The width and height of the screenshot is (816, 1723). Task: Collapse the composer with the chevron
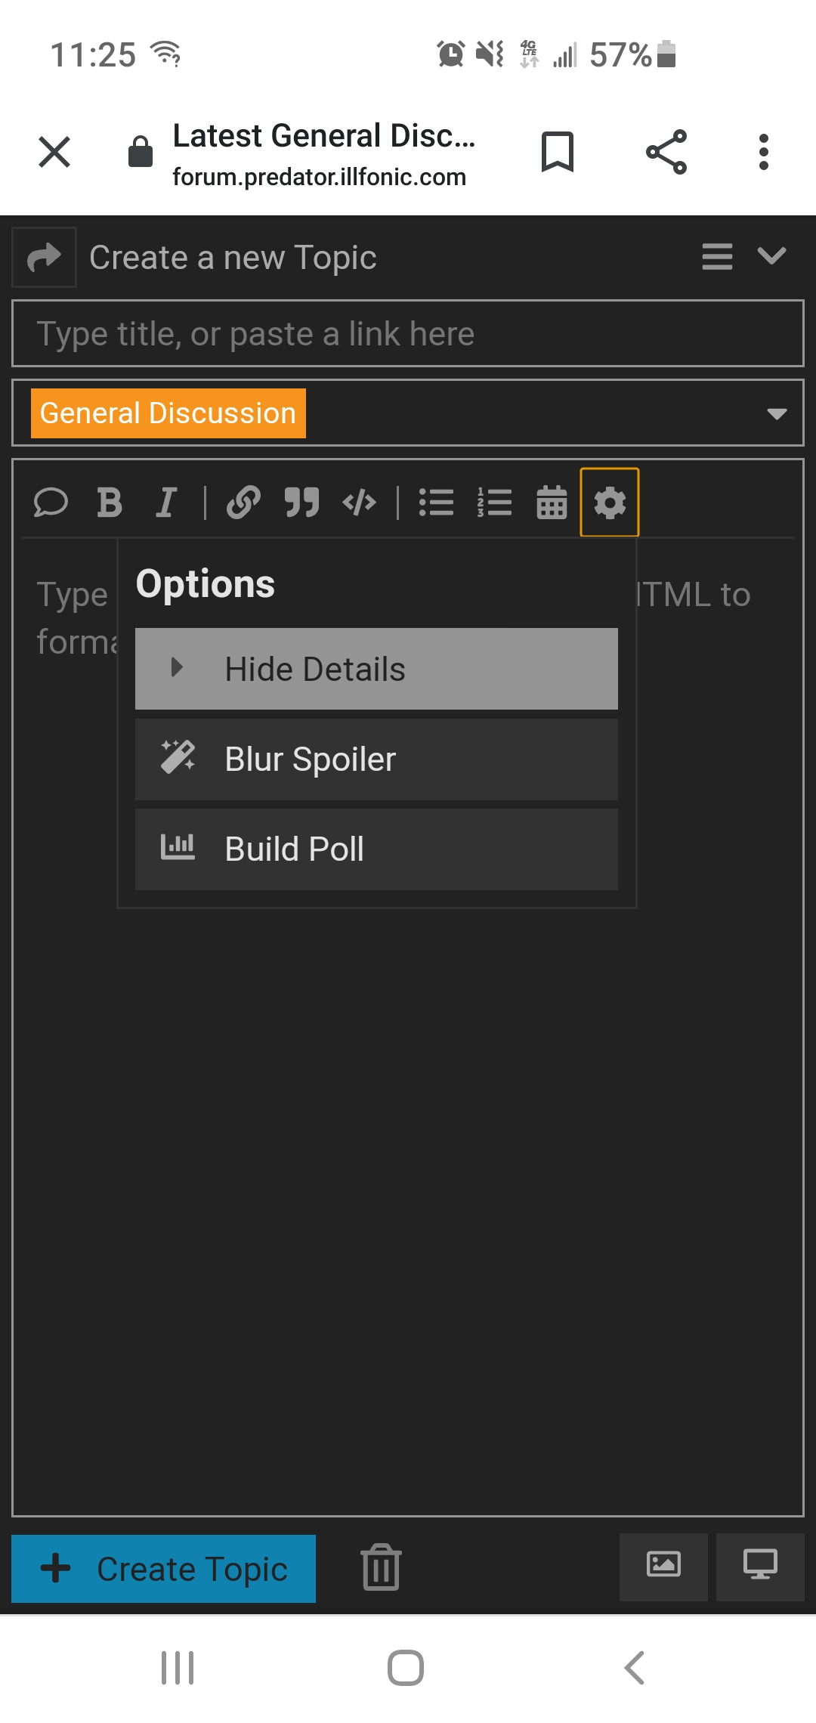coord(771,256)
